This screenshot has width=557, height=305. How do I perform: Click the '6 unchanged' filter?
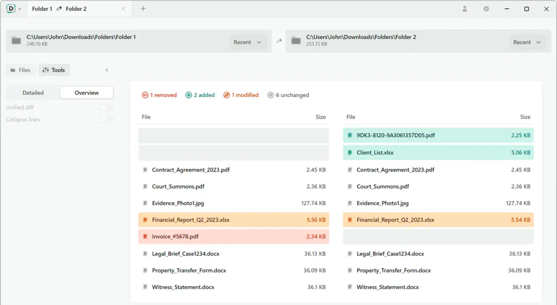point(288,95)
